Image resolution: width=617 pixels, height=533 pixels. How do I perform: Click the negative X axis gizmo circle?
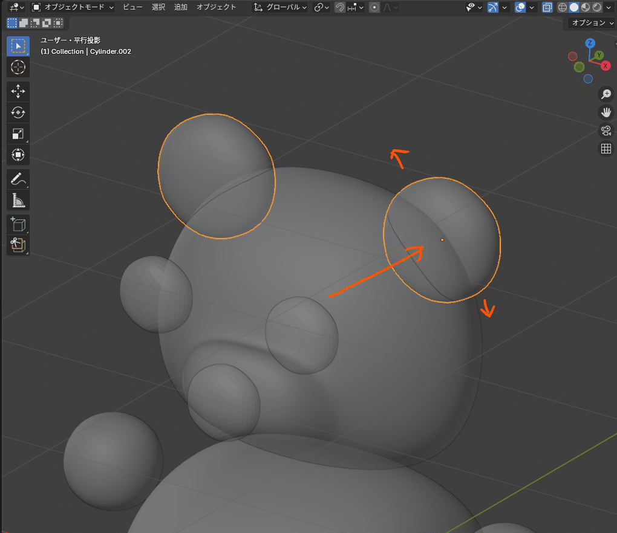572,57
